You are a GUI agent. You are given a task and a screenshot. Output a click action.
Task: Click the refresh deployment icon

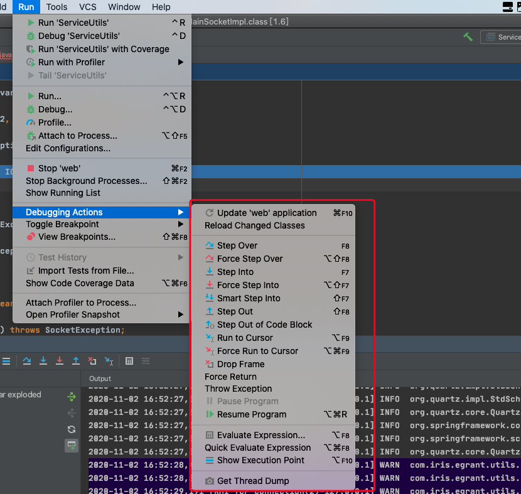click(72, 429)
